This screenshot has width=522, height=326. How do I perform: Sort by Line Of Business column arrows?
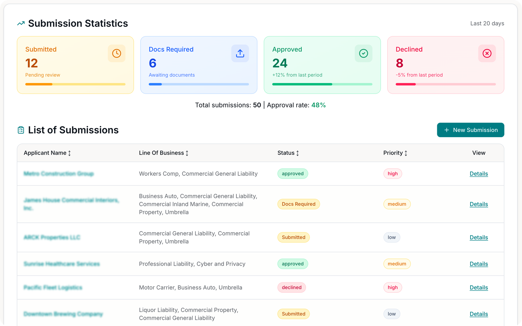[x=187, y=153]
